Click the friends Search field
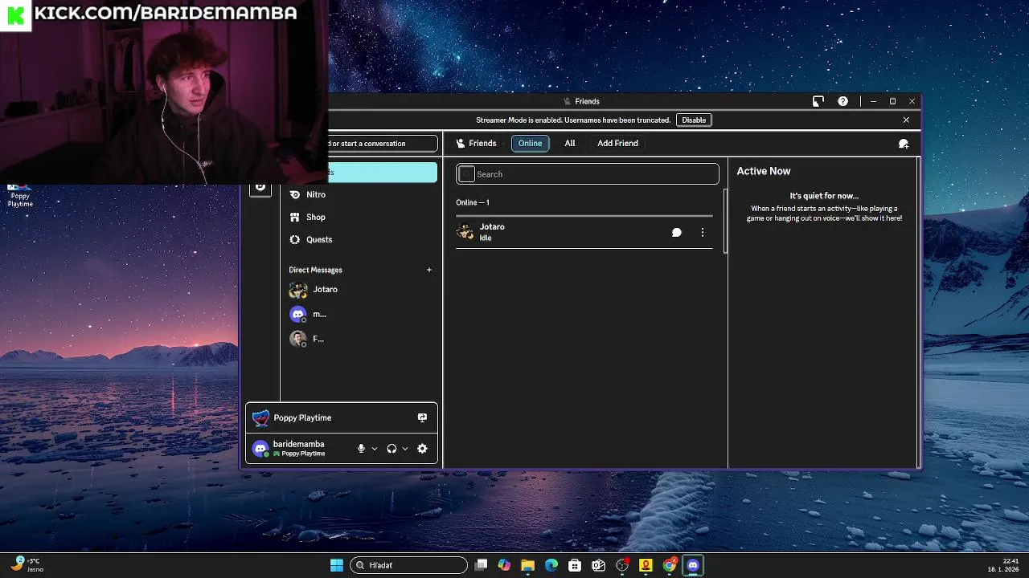Viewport: 1029px width, 578px height. point(588,174)
